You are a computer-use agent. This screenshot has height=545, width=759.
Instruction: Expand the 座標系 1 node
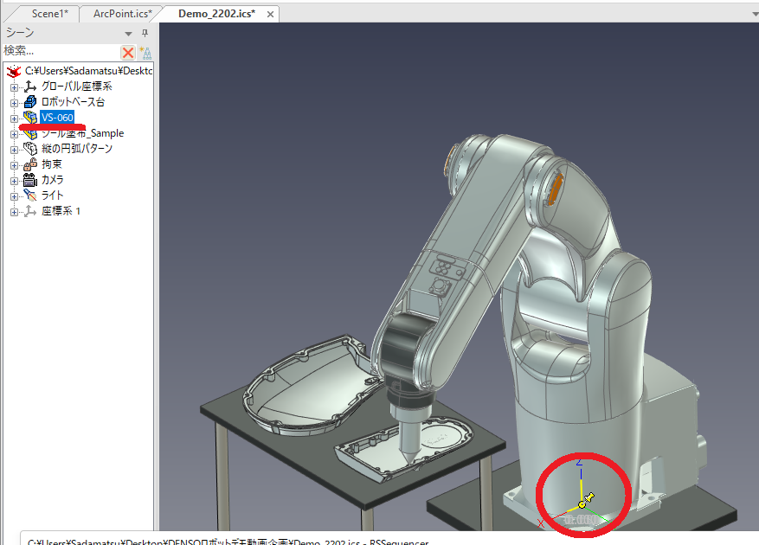(14, 212)
